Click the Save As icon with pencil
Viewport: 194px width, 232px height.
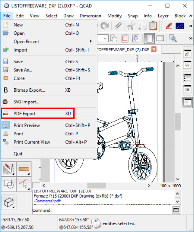pos(6,70)
